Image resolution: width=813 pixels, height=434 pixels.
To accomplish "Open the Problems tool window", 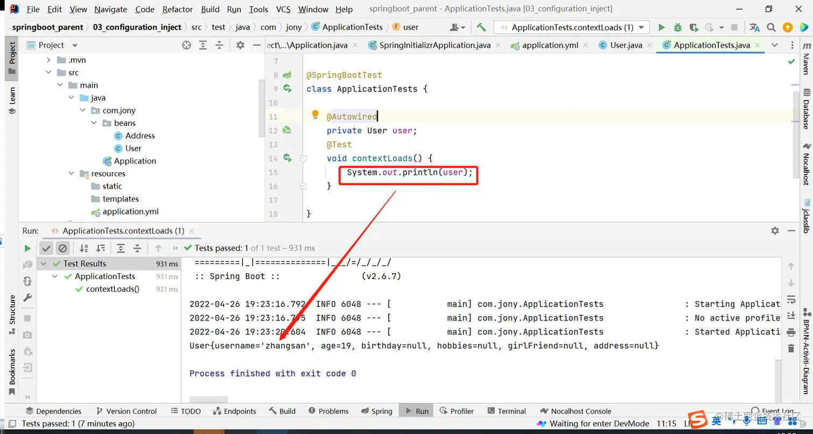I will (x=327, y=411).
